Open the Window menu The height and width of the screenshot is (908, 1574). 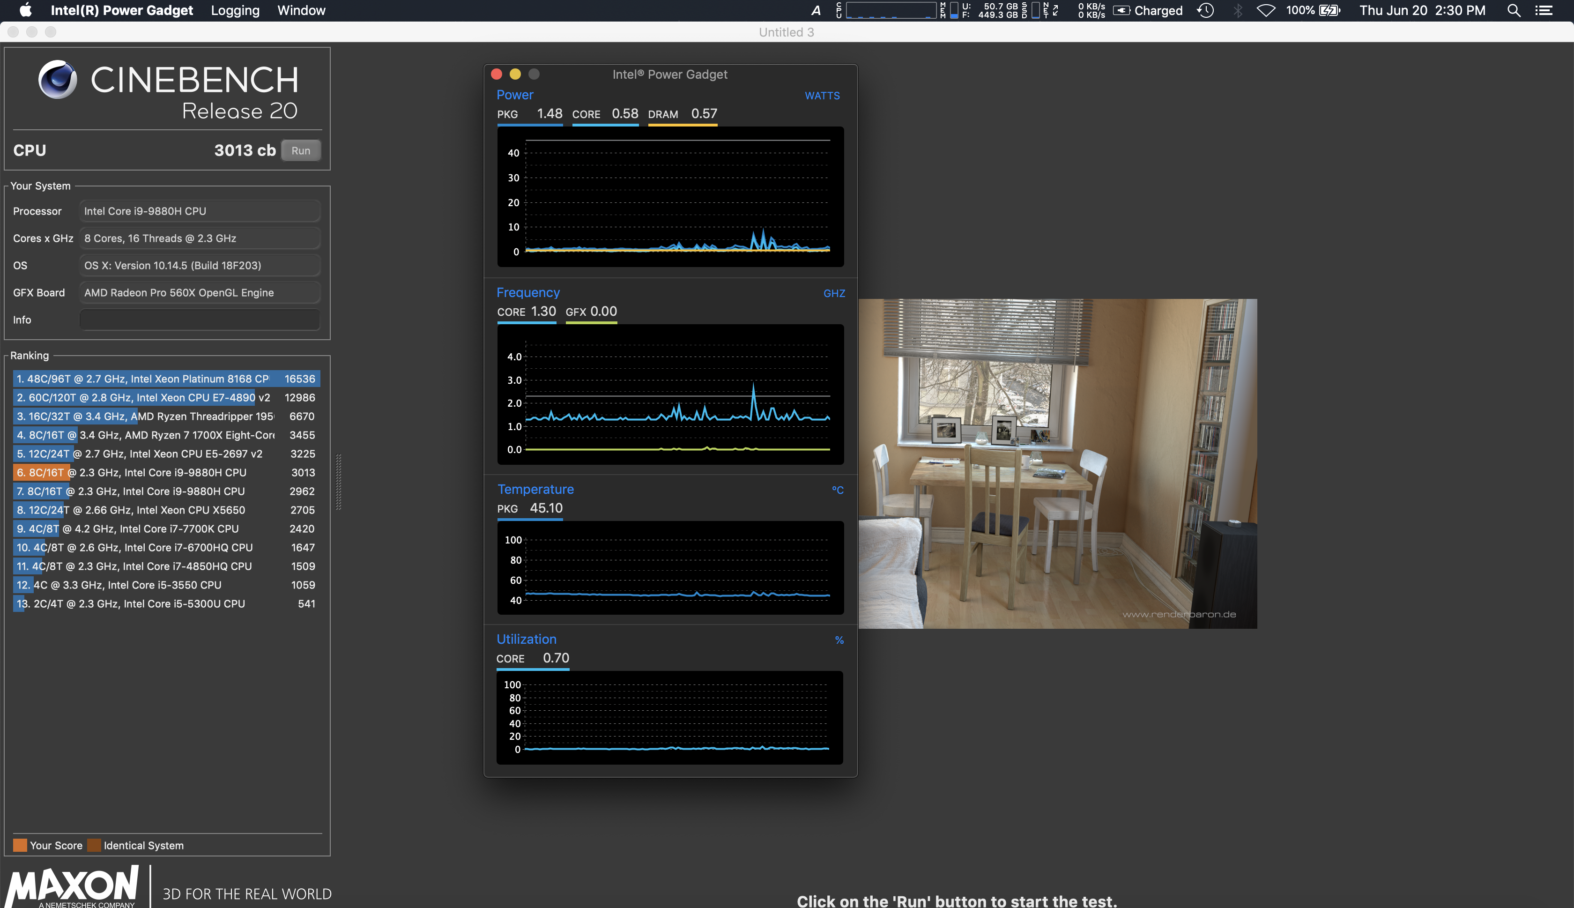click(x=301, y=10)
